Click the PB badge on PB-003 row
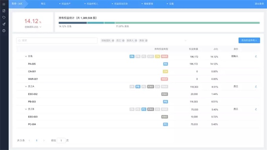The height and width of the screenshot is (150, 267). point(166,102)
